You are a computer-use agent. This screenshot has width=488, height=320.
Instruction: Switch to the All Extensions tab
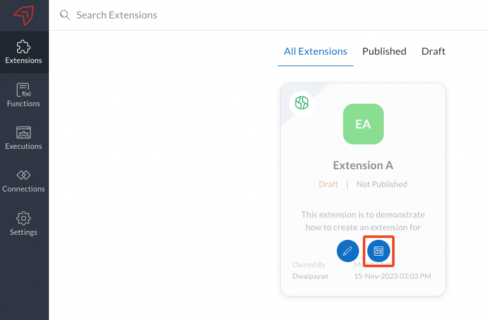tap(315, 52)
